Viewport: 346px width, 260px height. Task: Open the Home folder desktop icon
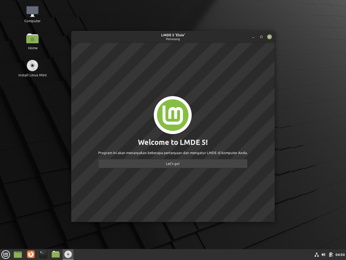point(32,41)
